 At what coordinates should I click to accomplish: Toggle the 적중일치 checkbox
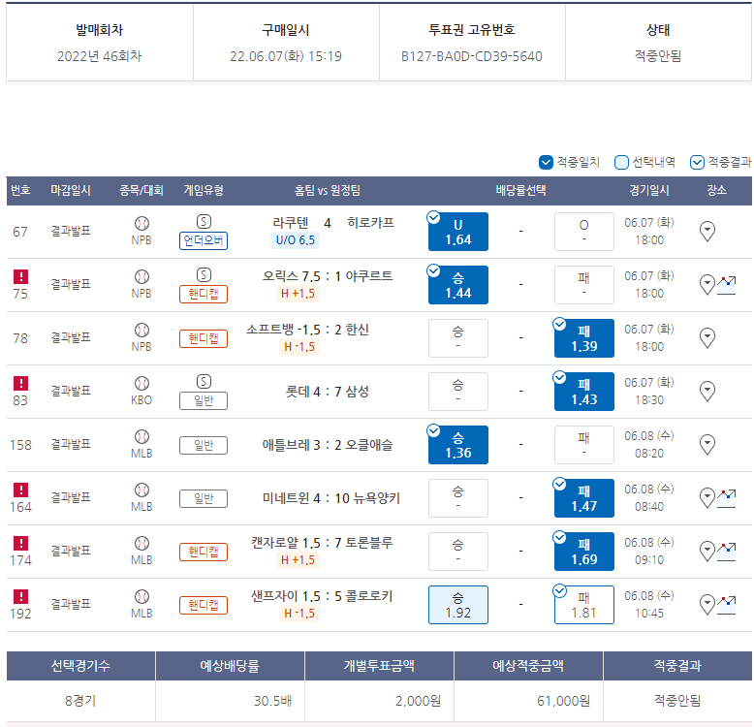tap(546, 163)
